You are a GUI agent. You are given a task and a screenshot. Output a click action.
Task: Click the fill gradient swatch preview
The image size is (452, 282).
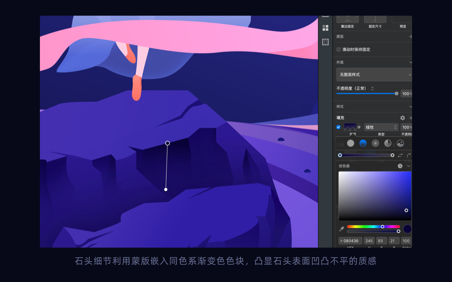click(x=350, y=127)
